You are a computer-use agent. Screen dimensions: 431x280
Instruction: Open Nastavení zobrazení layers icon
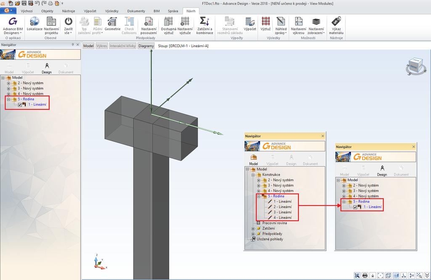316,21
